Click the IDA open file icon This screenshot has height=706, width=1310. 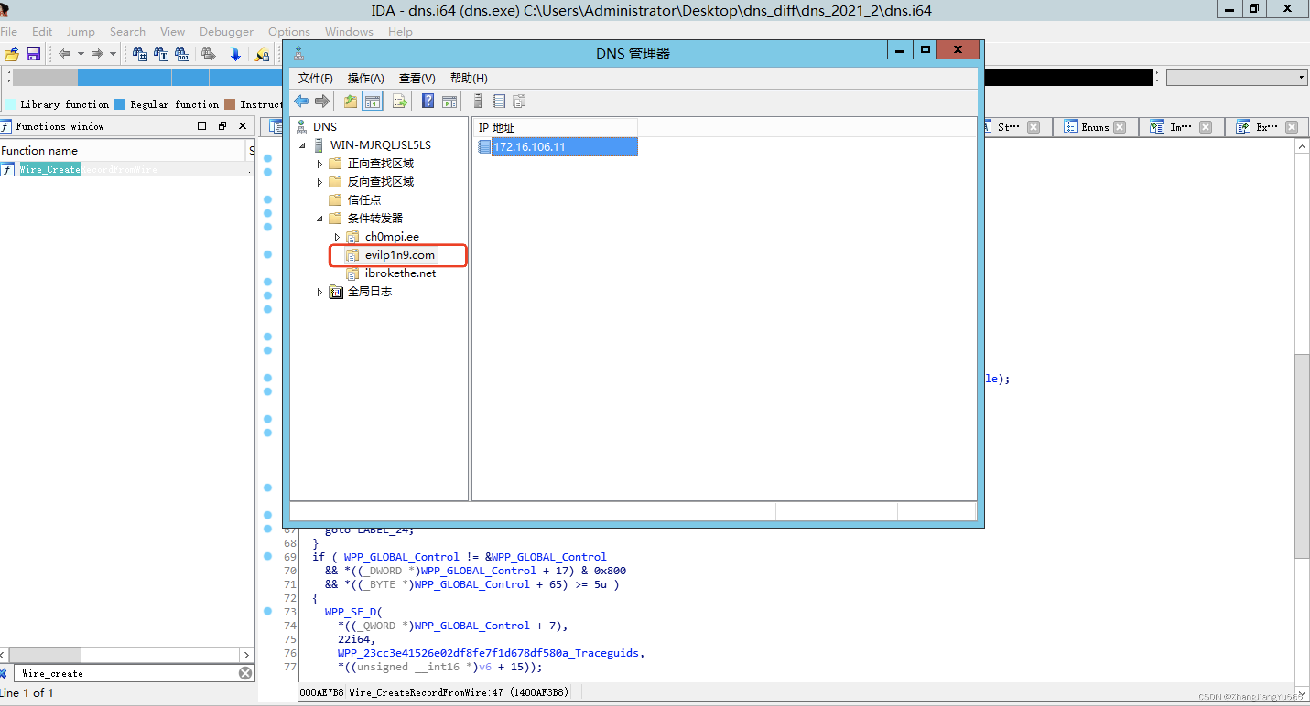pyautogui.click(x=11, y=54)
